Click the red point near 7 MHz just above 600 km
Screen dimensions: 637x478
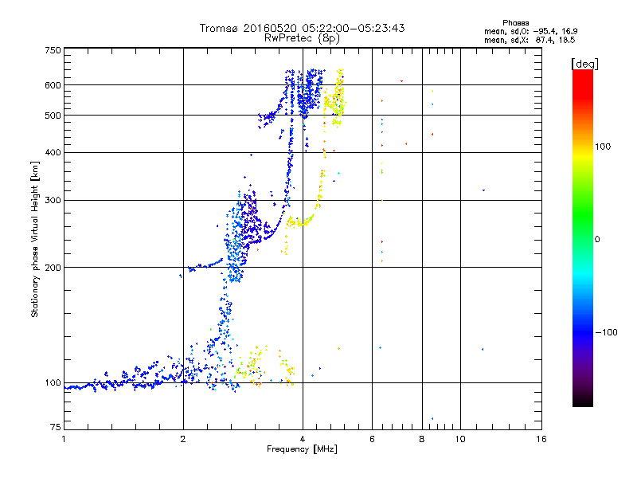point(402,81)
